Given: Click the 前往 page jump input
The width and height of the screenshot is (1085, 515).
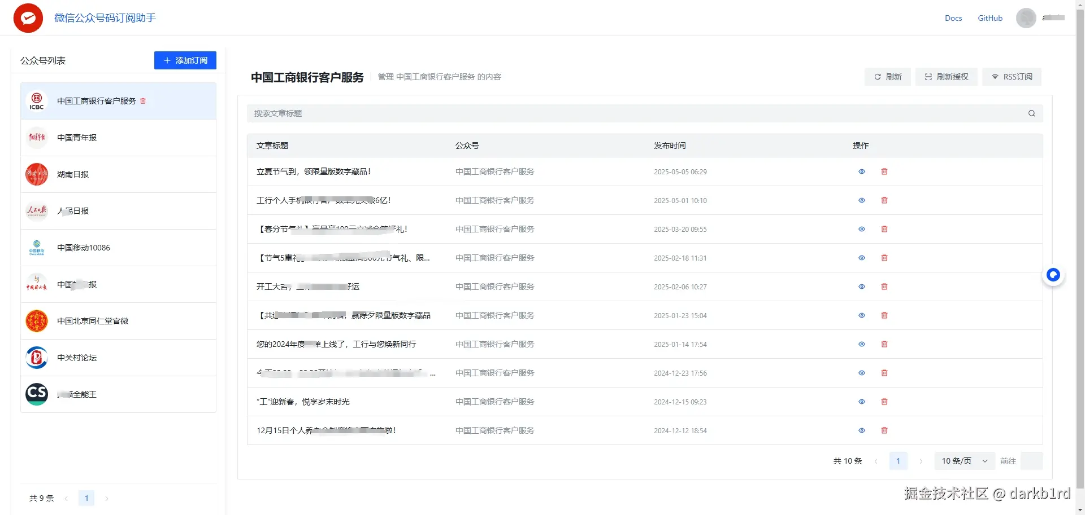Looking at the screenshot, I should [x=1032, y=461].
